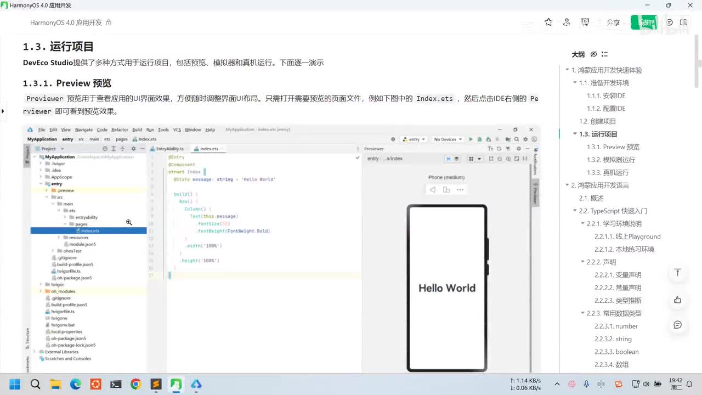
Task: Open the Windows Start menu
Action: [x=15, y=384]
